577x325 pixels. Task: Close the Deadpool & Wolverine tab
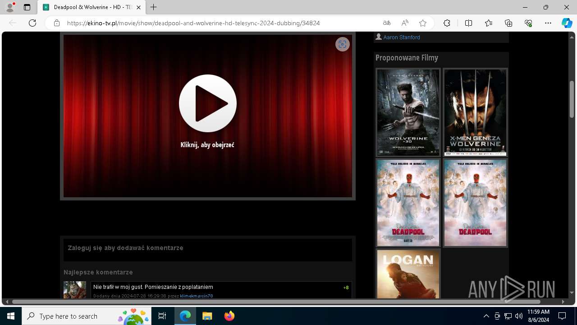pos(138,7)
